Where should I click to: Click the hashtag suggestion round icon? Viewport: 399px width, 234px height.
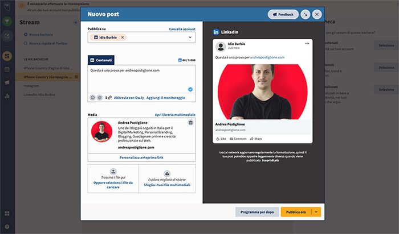100,98
